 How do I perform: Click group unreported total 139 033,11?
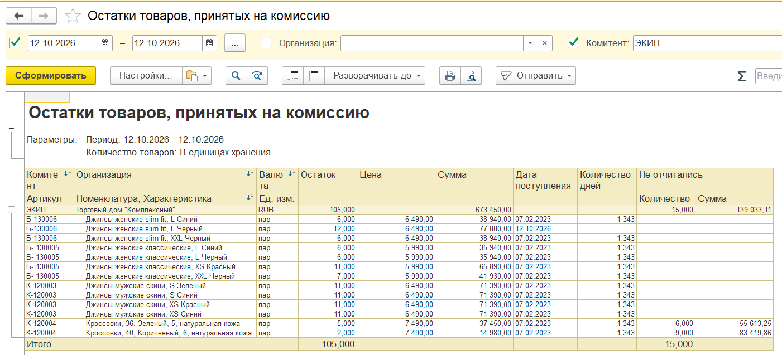click(x=734, y=210)
